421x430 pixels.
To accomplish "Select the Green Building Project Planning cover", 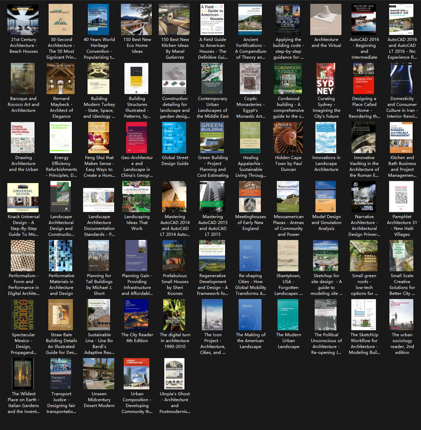I will [212, 138].
